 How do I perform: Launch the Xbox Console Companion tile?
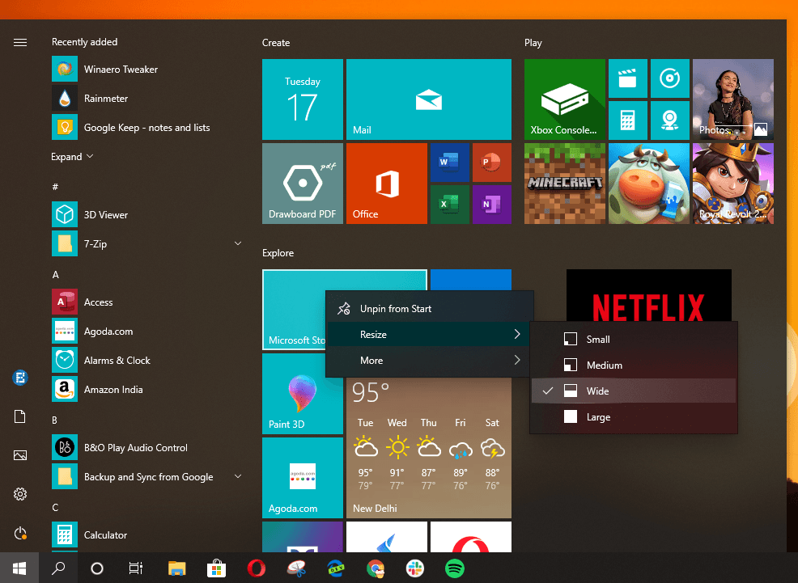click(564, 99)
